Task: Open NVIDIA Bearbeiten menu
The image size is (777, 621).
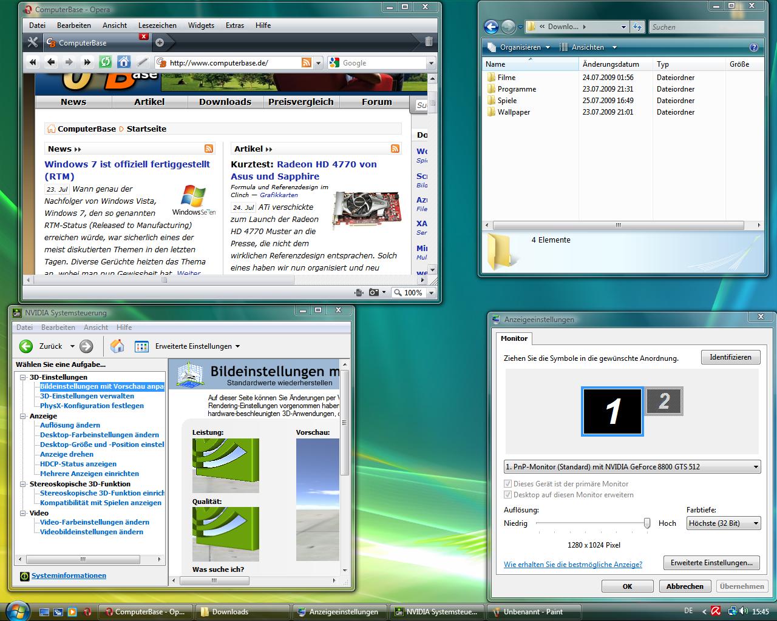Action: (x=58, y=327)
